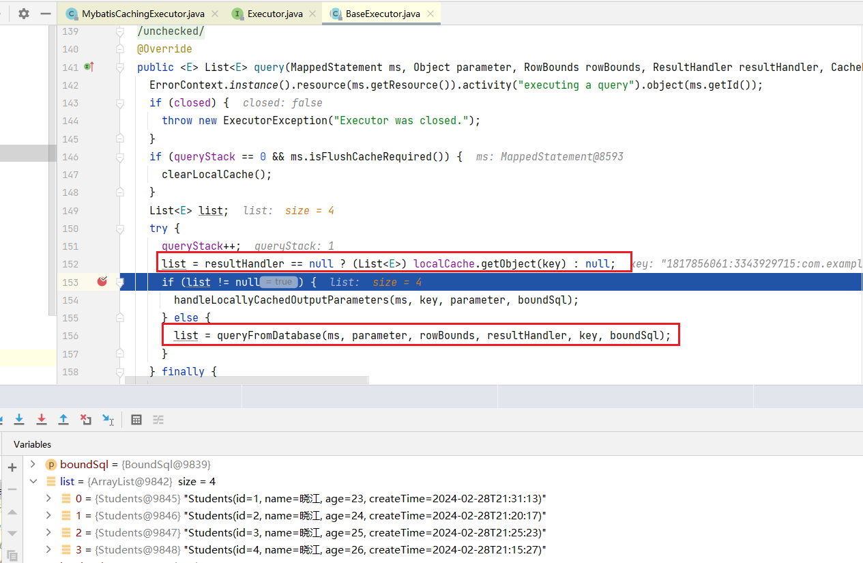
Task: Click the Run to Cursor icon
Action: 108,419
